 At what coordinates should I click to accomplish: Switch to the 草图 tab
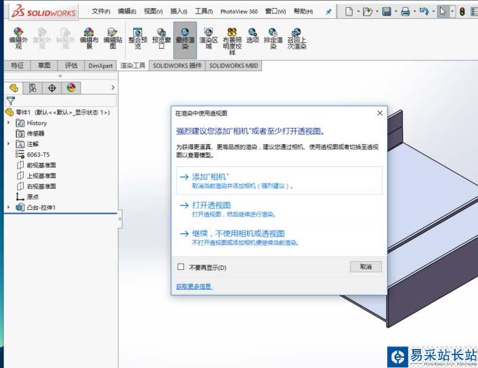click(44, 66)
